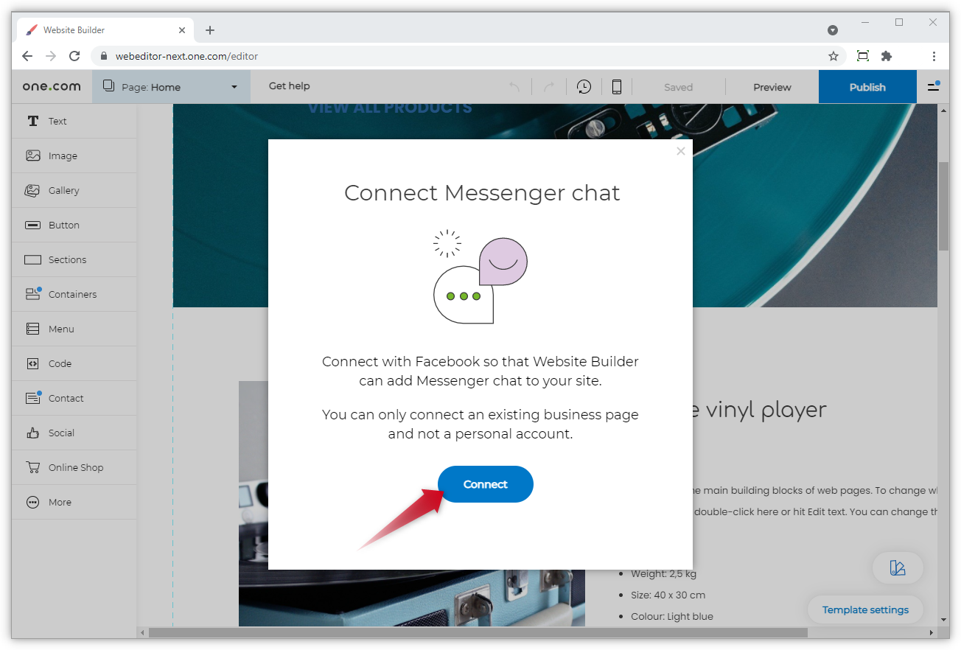Image resolution: width=961 pixels, height=650 pixels.
Task: Publish the website
Action: [x=867, y=86]
